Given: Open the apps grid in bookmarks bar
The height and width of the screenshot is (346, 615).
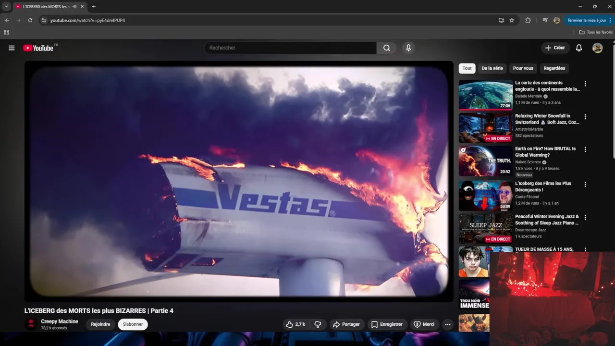Looking at the screenshot, I should pyautogui.click(x=6, y=32).
